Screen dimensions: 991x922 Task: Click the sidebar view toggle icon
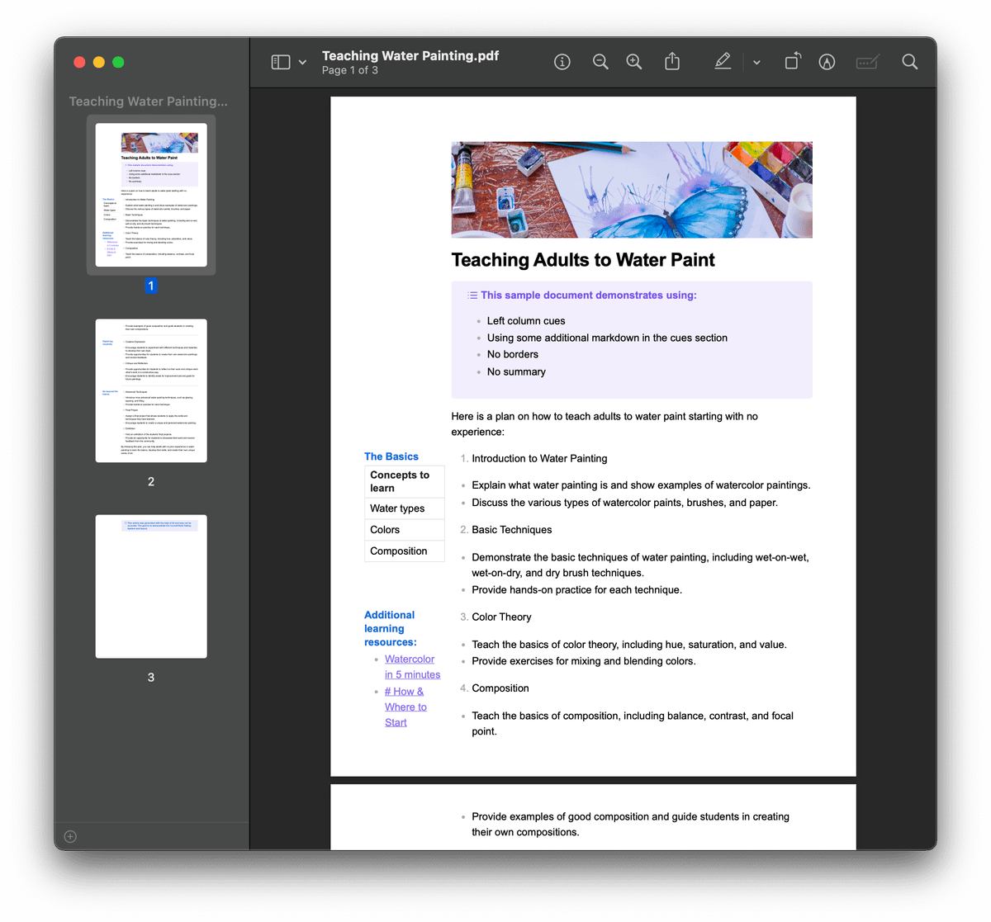coord(281,62)
